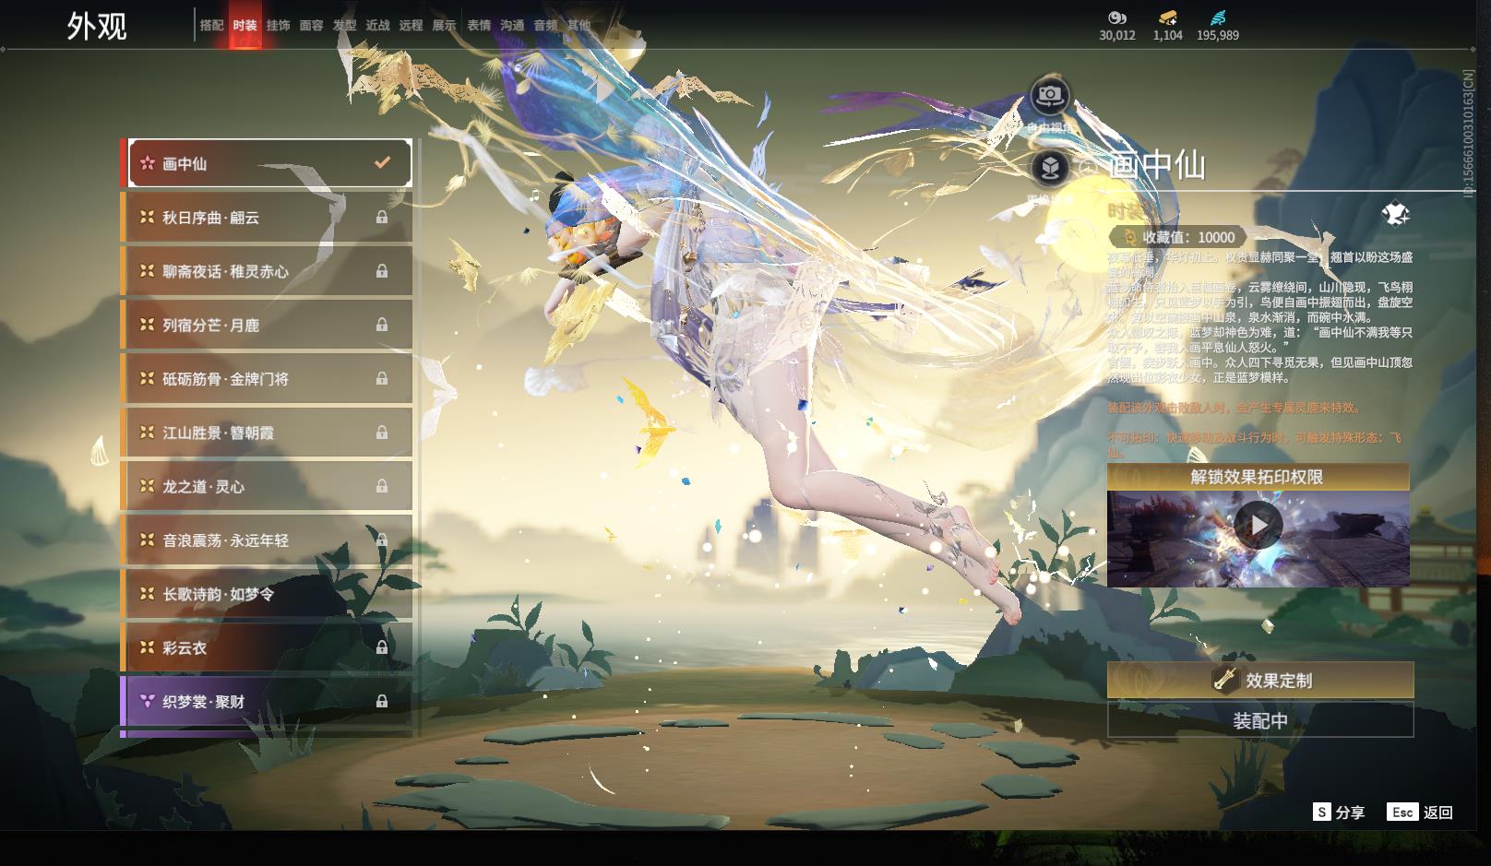Viewport: 1491px width, 866px height.
Task: Click the rarity icon beside 织梦裳·聚财
Action: (x=147, y=701)
